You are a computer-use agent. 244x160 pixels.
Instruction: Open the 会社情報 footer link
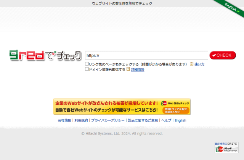pos(64,120)
